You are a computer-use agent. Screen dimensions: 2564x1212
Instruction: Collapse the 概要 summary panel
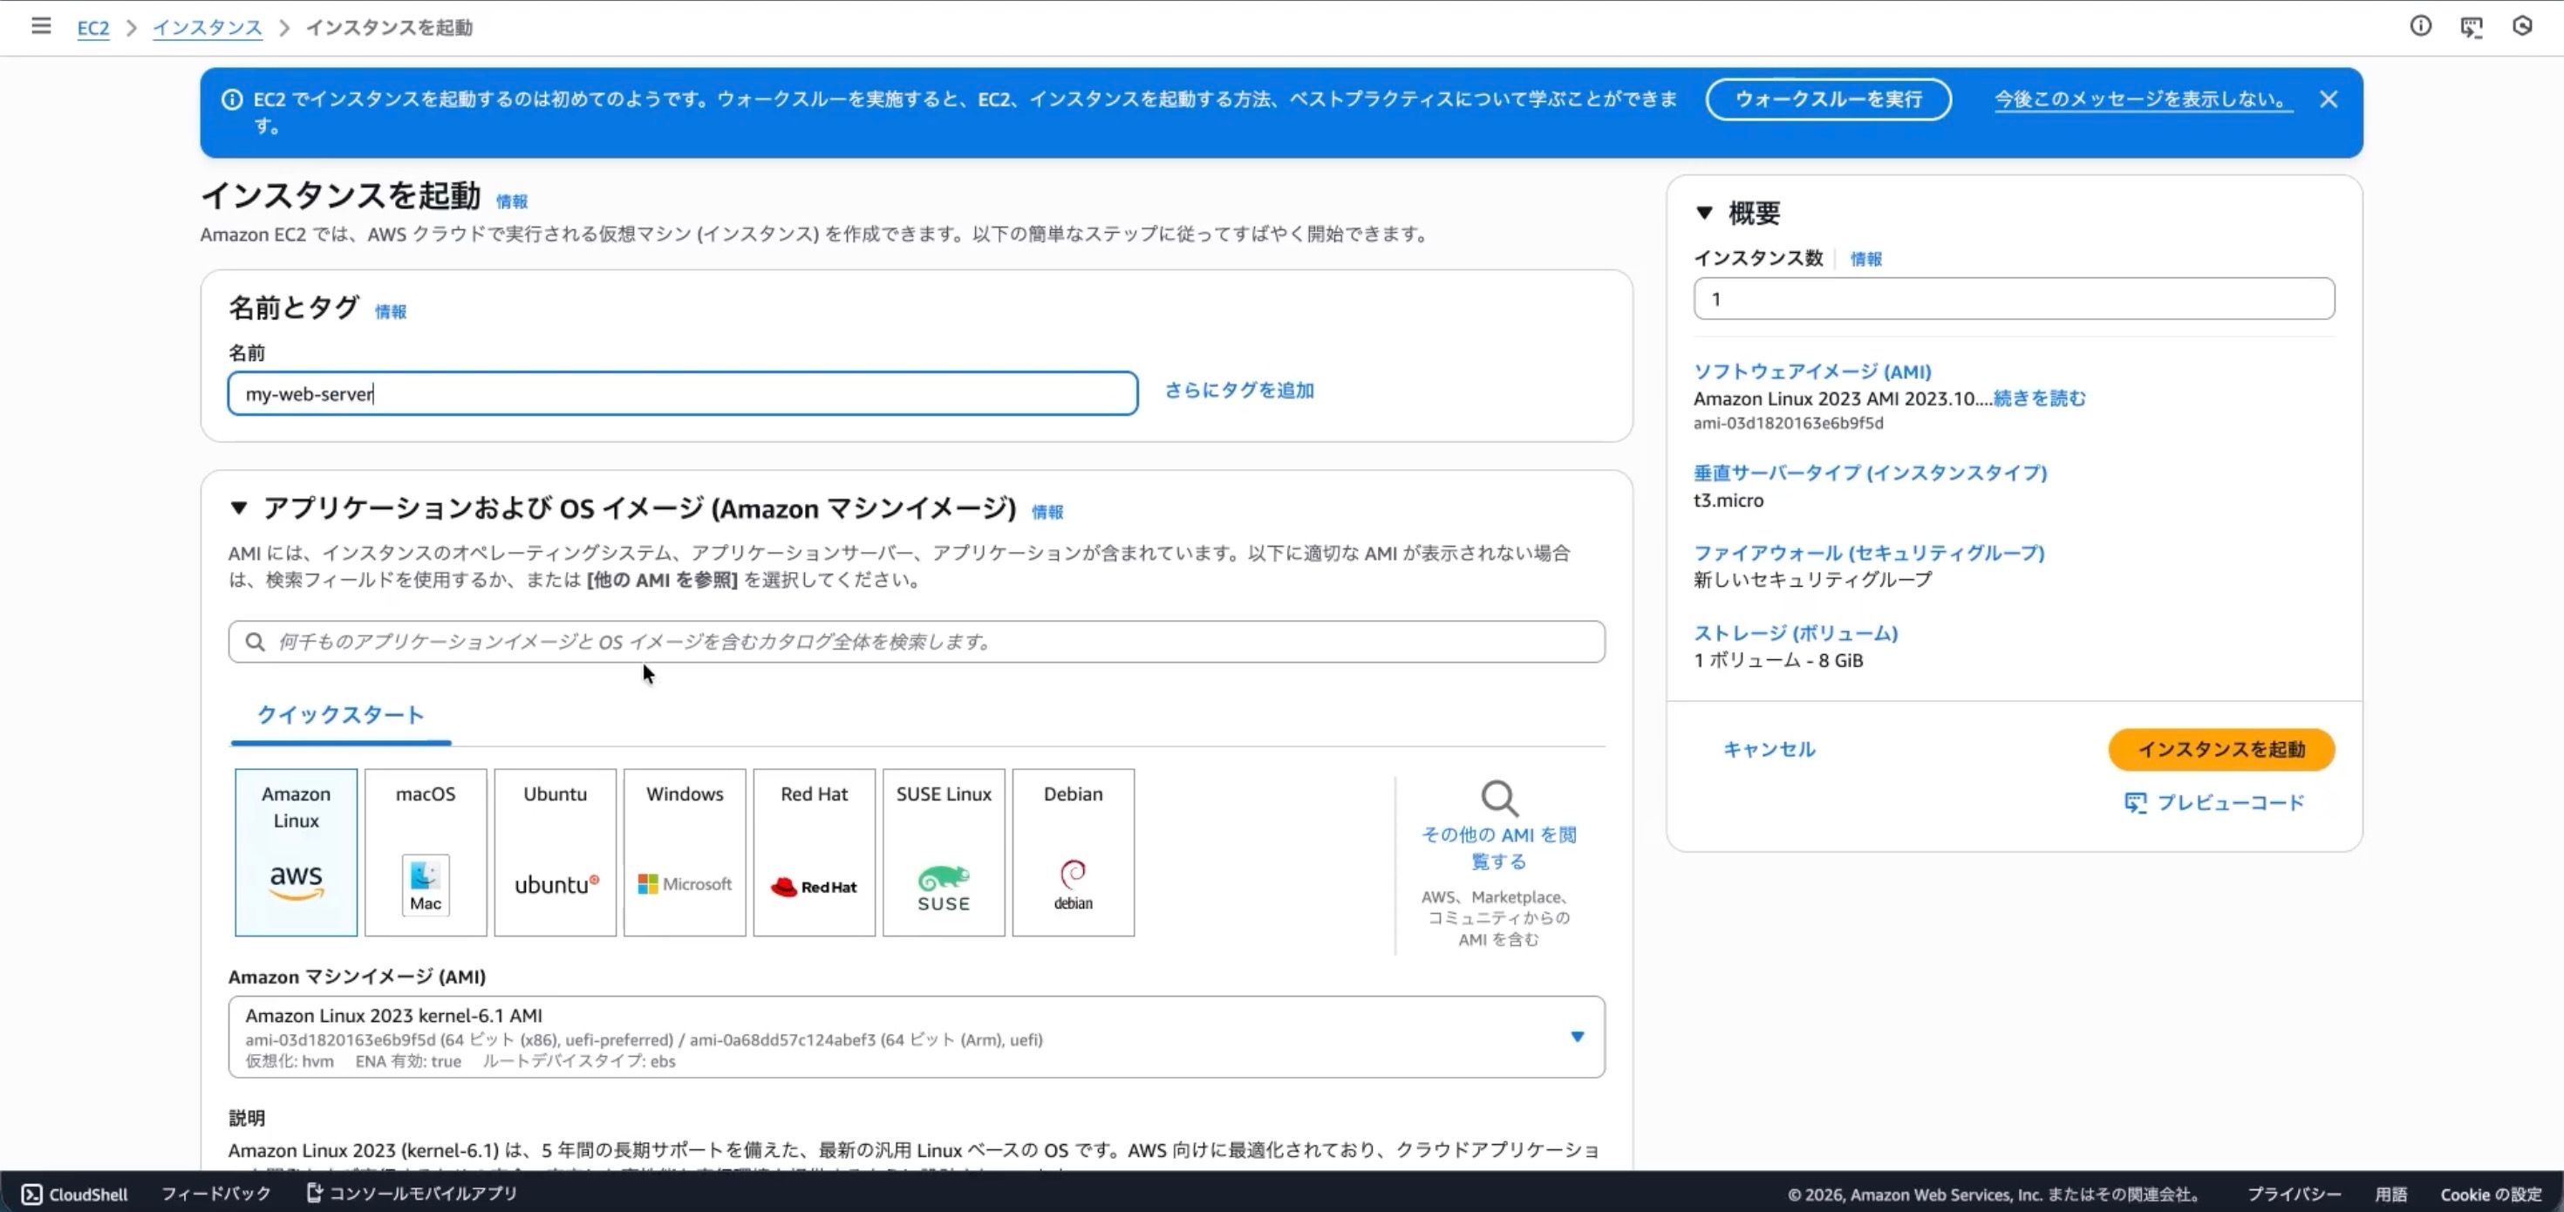1704,212
